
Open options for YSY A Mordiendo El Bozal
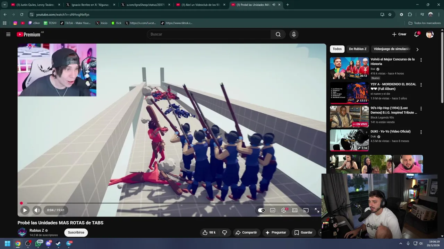point(421,85)
